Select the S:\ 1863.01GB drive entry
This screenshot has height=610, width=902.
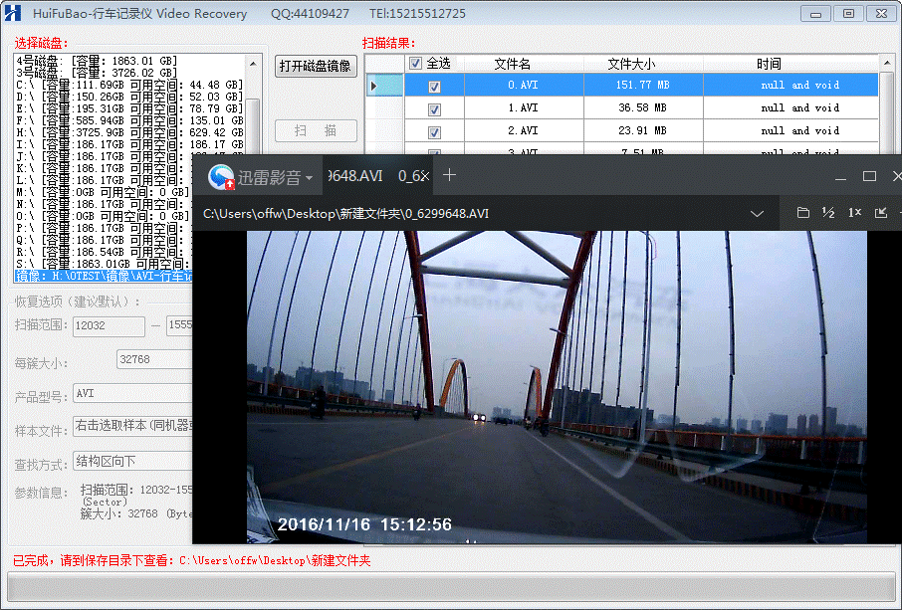104,264
